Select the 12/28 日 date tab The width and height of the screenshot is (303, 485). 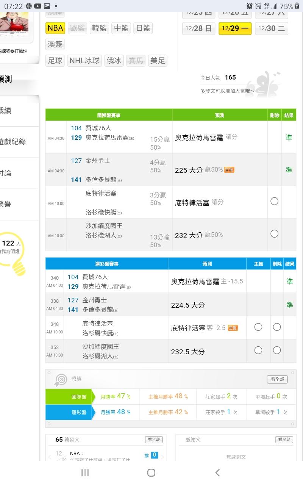pyautogui.click(x=199, y=28)
